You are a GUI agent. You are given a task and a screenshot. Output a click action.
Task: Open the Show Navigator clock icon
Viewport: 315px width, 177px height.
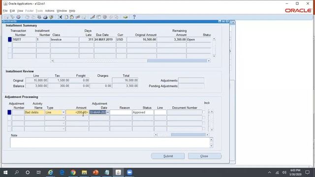[19, 17]
